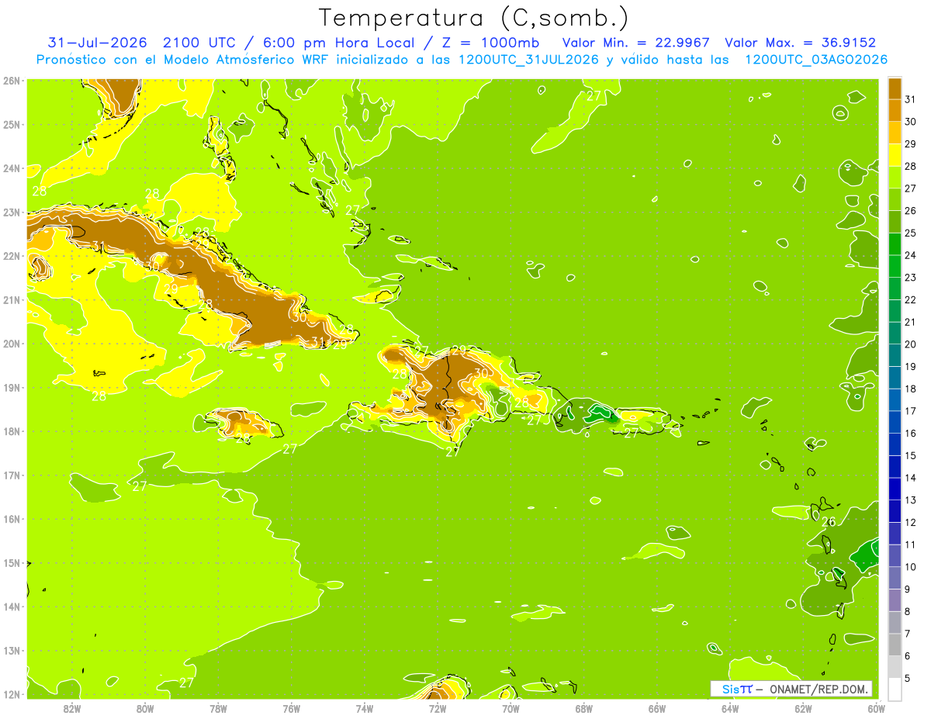Click value 19 in the color legend

point(911,366)
